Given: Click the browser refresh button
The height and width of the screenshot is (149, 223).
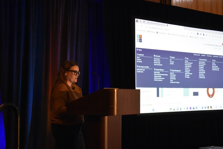Looking at the screenshot, I should (x=141, y=26).
